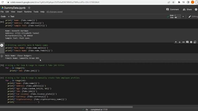
Task: Click output 'Richardsonville, DE 09010'
Action: (x=19, y=36)
